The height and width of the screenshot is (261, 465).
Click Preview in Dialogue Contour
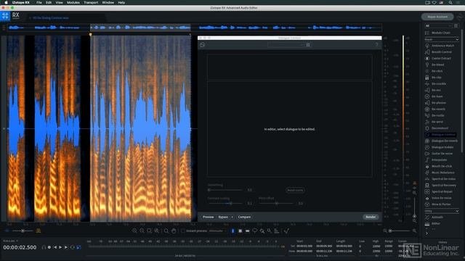coord(209,217)
